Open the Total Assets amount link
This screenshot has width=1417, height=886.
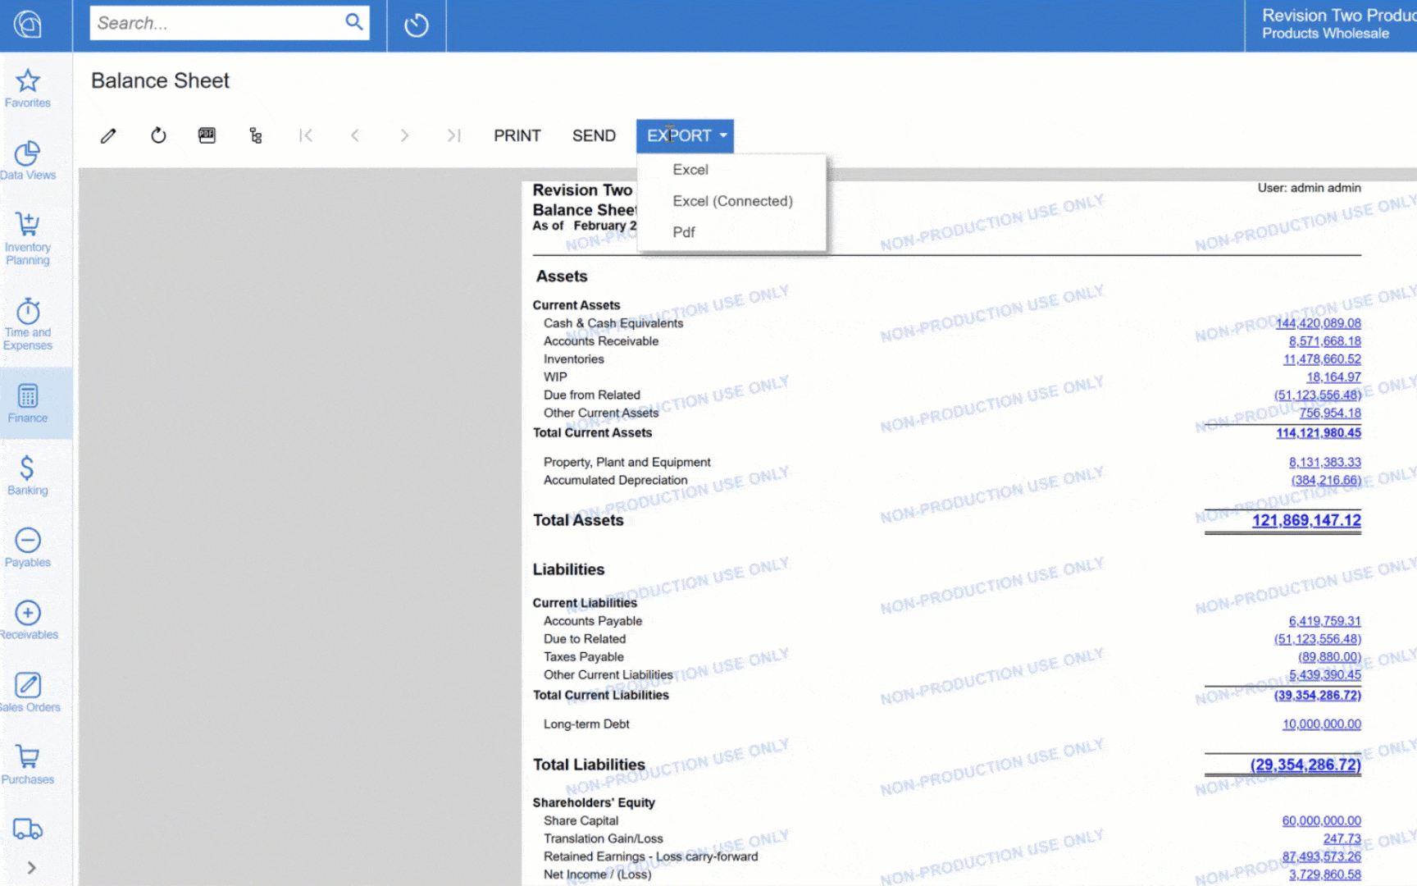click(1305, 520)
